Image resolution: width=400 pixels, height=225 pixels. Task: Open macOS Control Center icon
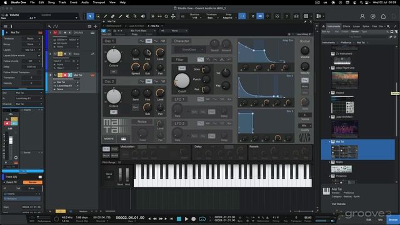point(367,2)
